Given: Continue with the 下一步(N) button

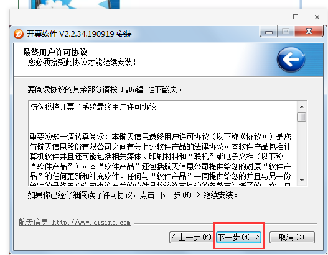Looking at the screenshot, I should 238,237.
